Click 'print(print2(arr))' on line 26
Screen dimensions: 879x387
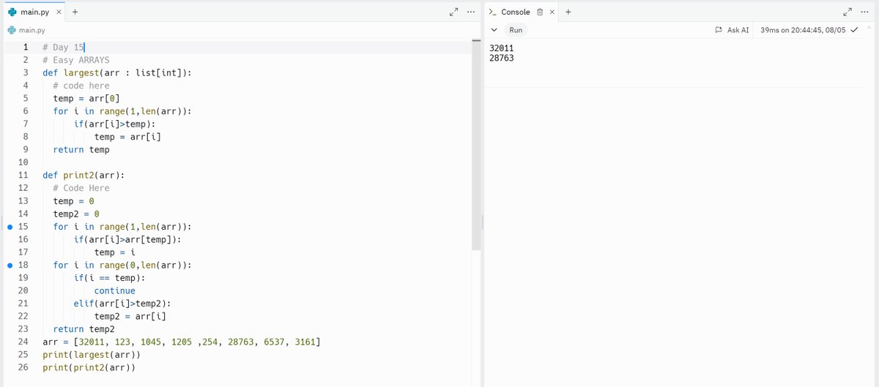click(89, 367)
